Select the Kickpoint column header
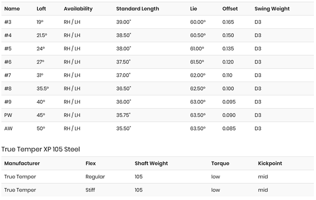316x200 pixels. tap(270, 163)
